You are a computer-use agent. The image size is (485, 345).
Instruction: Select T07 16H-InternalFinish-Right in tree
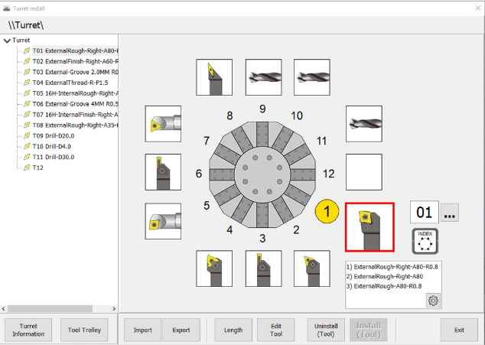75,115
